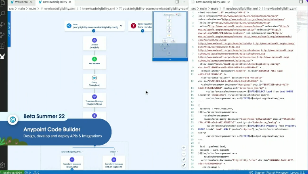Expand the flow header chevron dropdown

121,26
